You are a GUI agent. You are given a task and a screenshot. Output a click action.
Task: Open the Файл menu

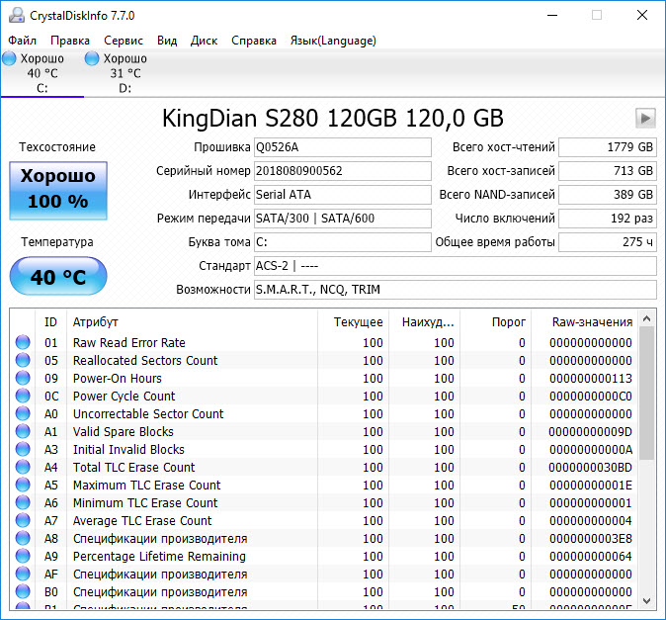[x=22, y=41]
